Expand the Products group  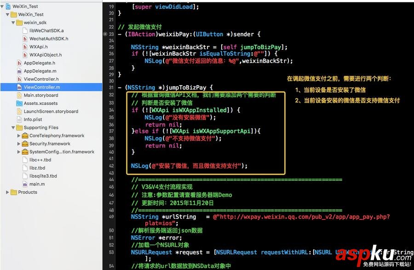click(7, 192)
